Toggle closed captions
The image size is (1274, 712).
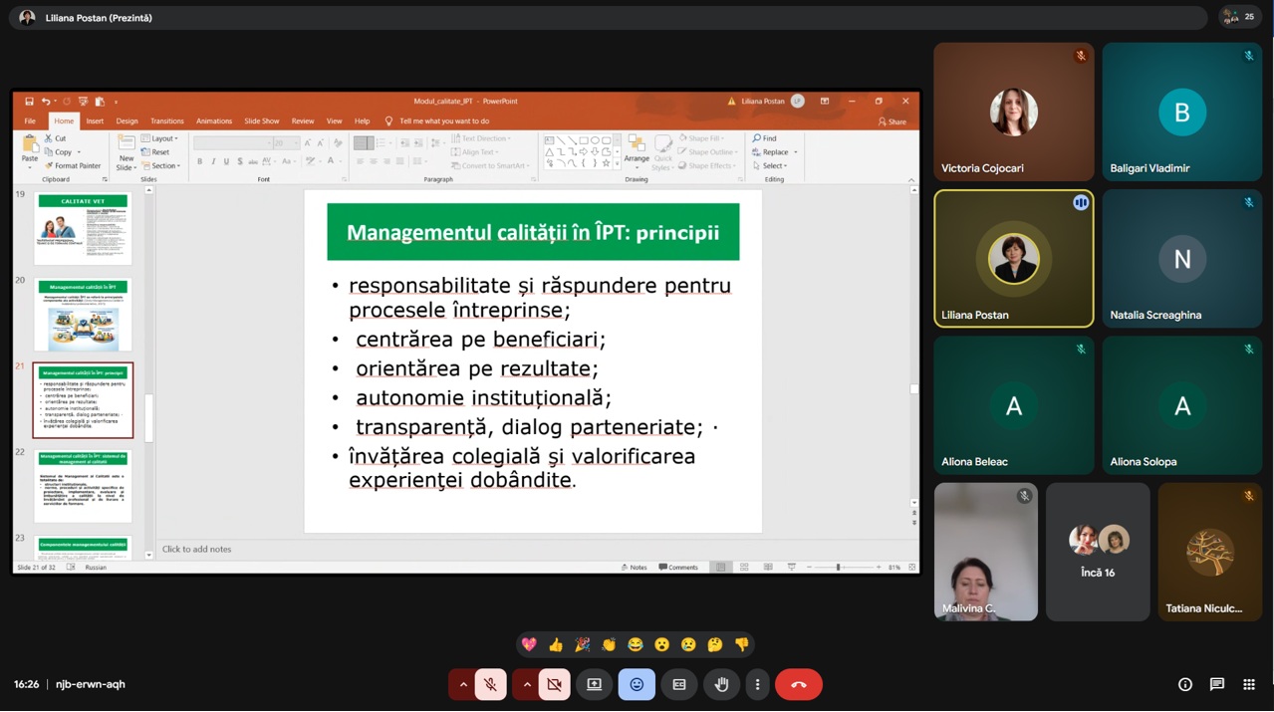point(679,685)
